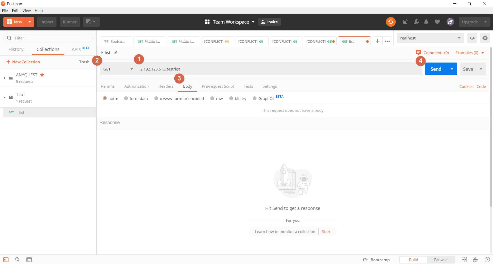Select the GraphQL body option
493x264 pixels.
point(254,98)
